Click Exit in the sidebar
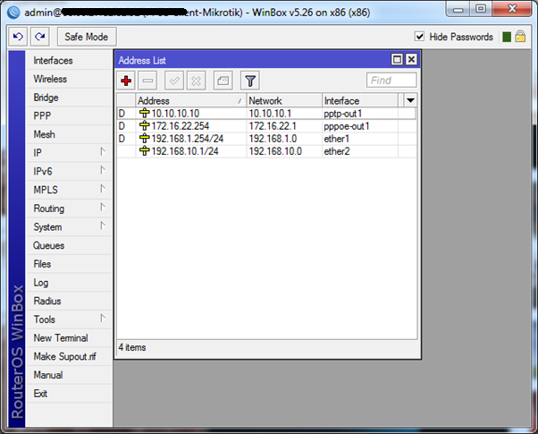This screenshot has width=538, height=434. (69, 394)
